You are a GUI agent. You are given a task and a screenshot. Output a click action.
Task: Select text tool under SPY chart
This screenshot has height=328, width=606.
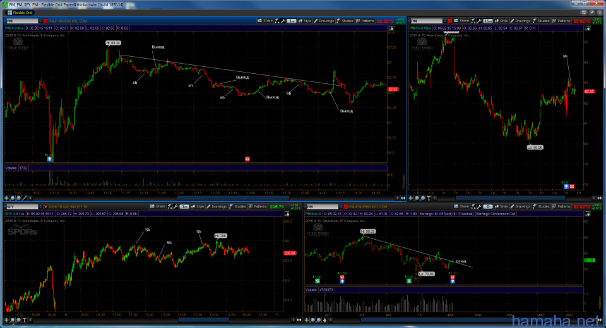pyautogui.click(x=25, y=320)
